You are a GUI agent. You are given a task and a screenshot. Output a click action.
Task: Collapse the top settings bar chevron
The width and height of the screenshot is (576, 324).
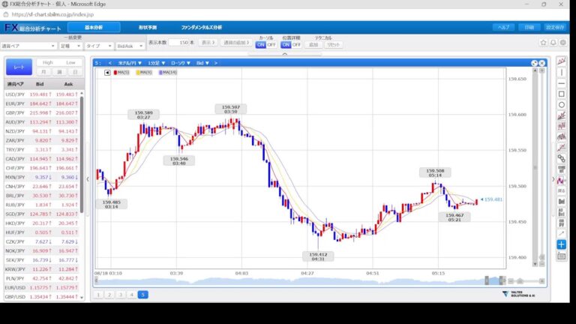coord(285,54)
